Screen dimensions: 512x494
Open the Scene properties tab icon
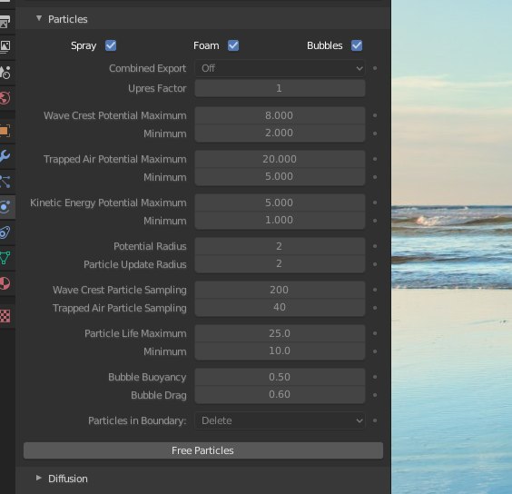pos(5,73)
